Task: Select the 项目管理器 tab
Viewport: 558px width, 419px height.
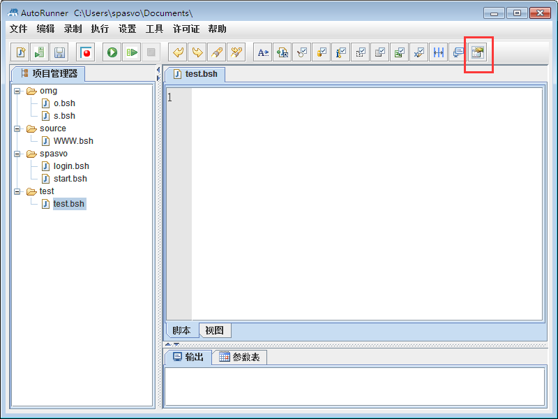Action: pos(49,74)
